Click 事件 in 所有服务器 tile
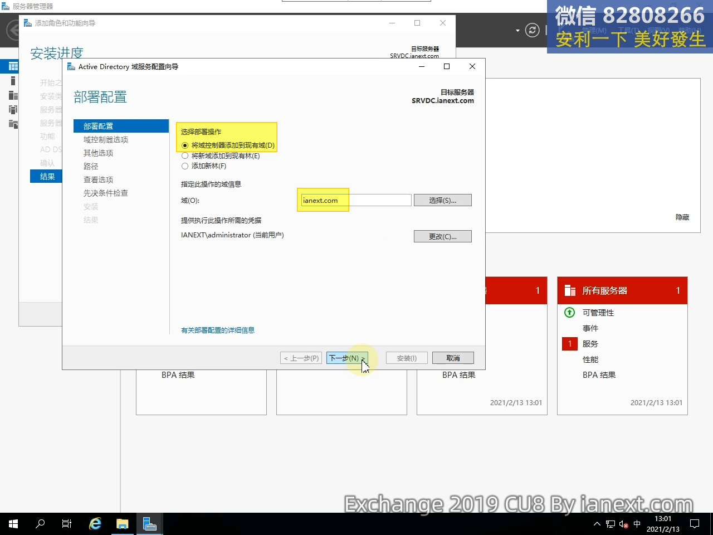The height and width of the screenshot is (535, 713). pos(590,328)
